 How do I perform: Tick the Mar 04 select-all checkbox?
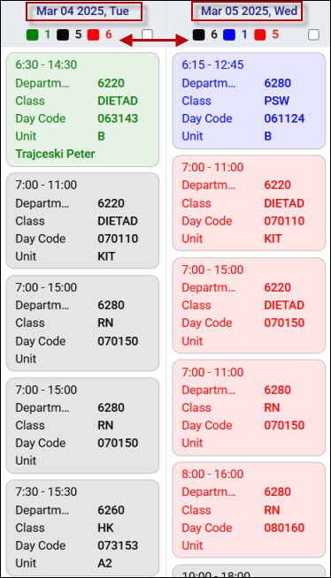pyautogui.click(x=147, y=35)
